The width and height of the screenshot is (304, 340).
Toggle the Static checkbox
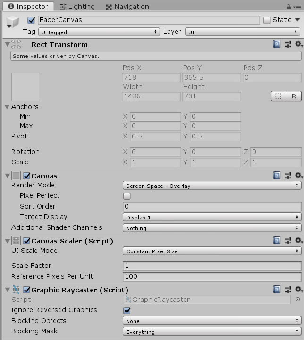[x=267, y=20]
